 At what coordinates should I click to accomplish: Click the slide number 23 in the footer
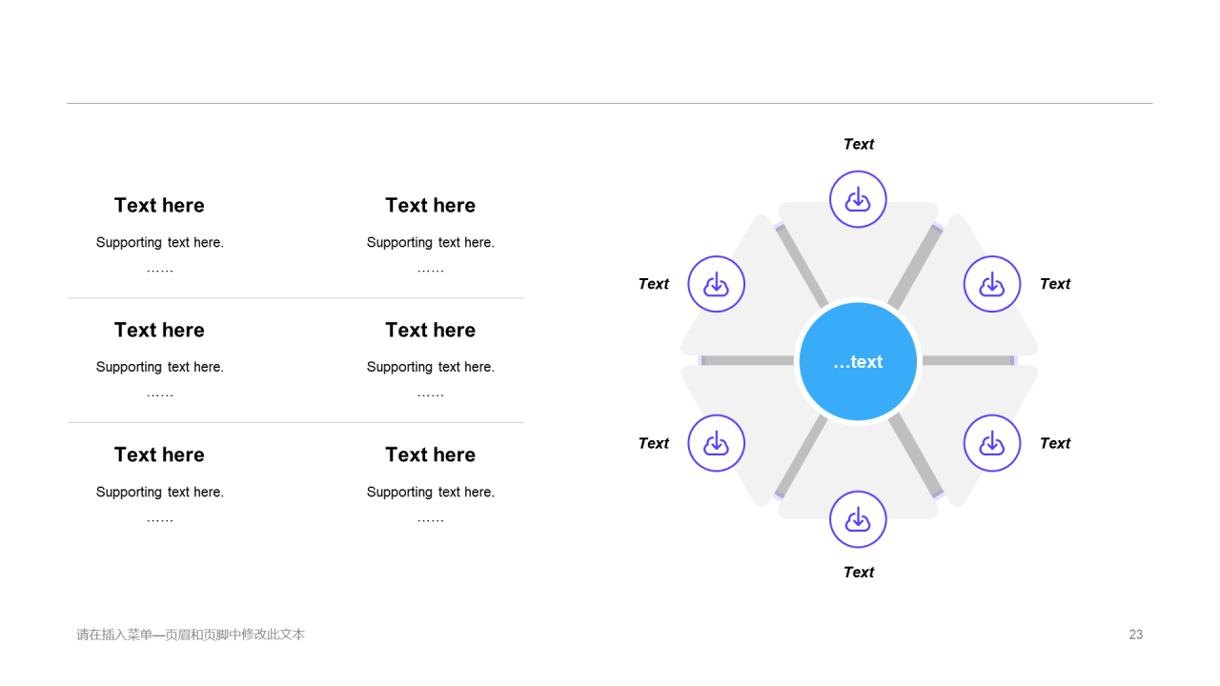point(1135,635)
